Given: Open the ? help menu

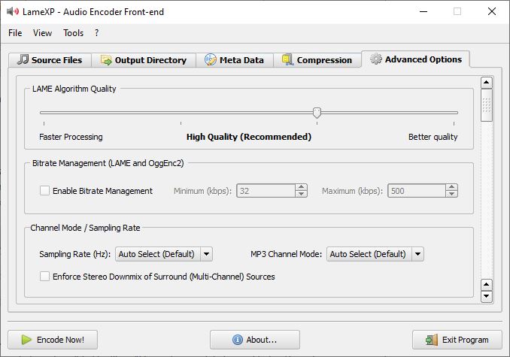Looking at the screenshot, I should tap(96, 33).
